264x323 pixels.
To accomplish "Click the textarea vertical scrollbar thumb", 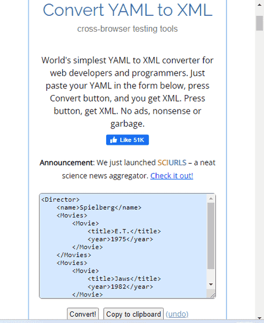I will (211, 236).
